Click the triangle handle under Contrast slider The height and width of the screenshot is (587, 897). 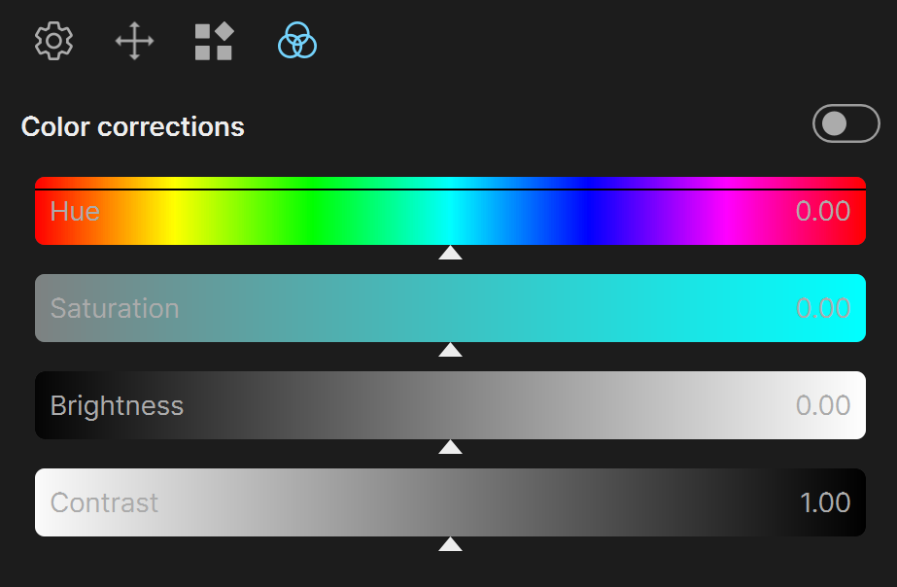450,544
